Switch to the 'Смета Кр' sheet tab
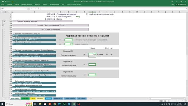The width and height of the screenshot is (188, 106). [40, 98]
